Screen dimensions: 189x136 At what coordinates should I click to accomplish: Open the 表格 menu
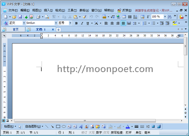[x=84, y=10]
